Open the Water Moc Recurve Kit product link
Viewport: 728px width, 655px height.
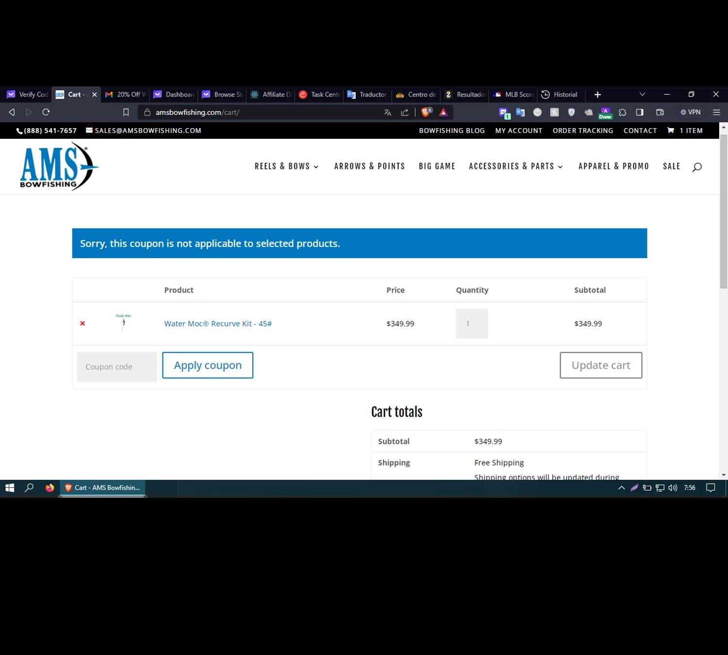[x=218, y=324]
